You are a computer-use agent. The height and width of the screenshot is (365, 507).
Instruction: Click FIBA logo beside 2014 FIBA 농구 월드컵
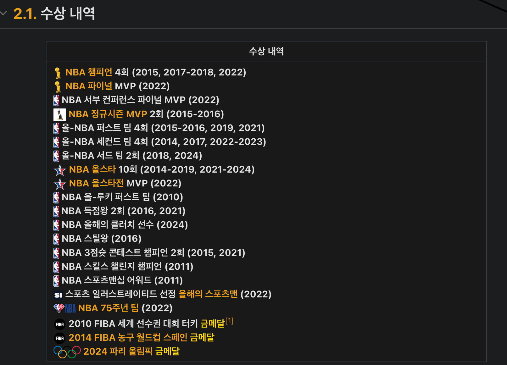[x=59, y=338]
